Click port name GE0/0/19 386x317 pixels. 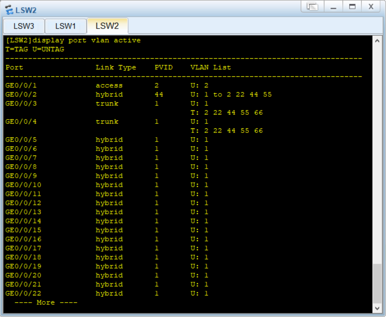23,266
